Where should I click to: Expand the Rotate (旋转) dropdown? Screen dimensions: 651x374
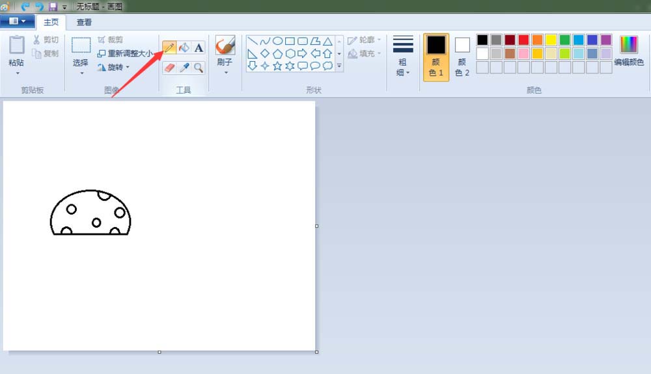tap(128, 67)
